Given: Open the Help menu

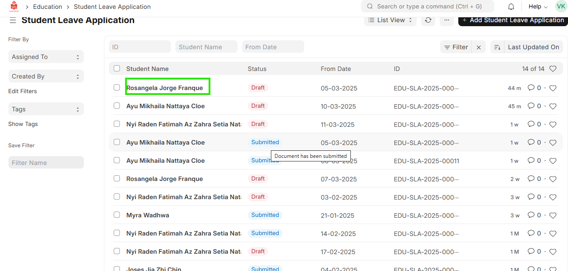Looking at the screenshot, I should pyautogui.click(x=538, y=7).
